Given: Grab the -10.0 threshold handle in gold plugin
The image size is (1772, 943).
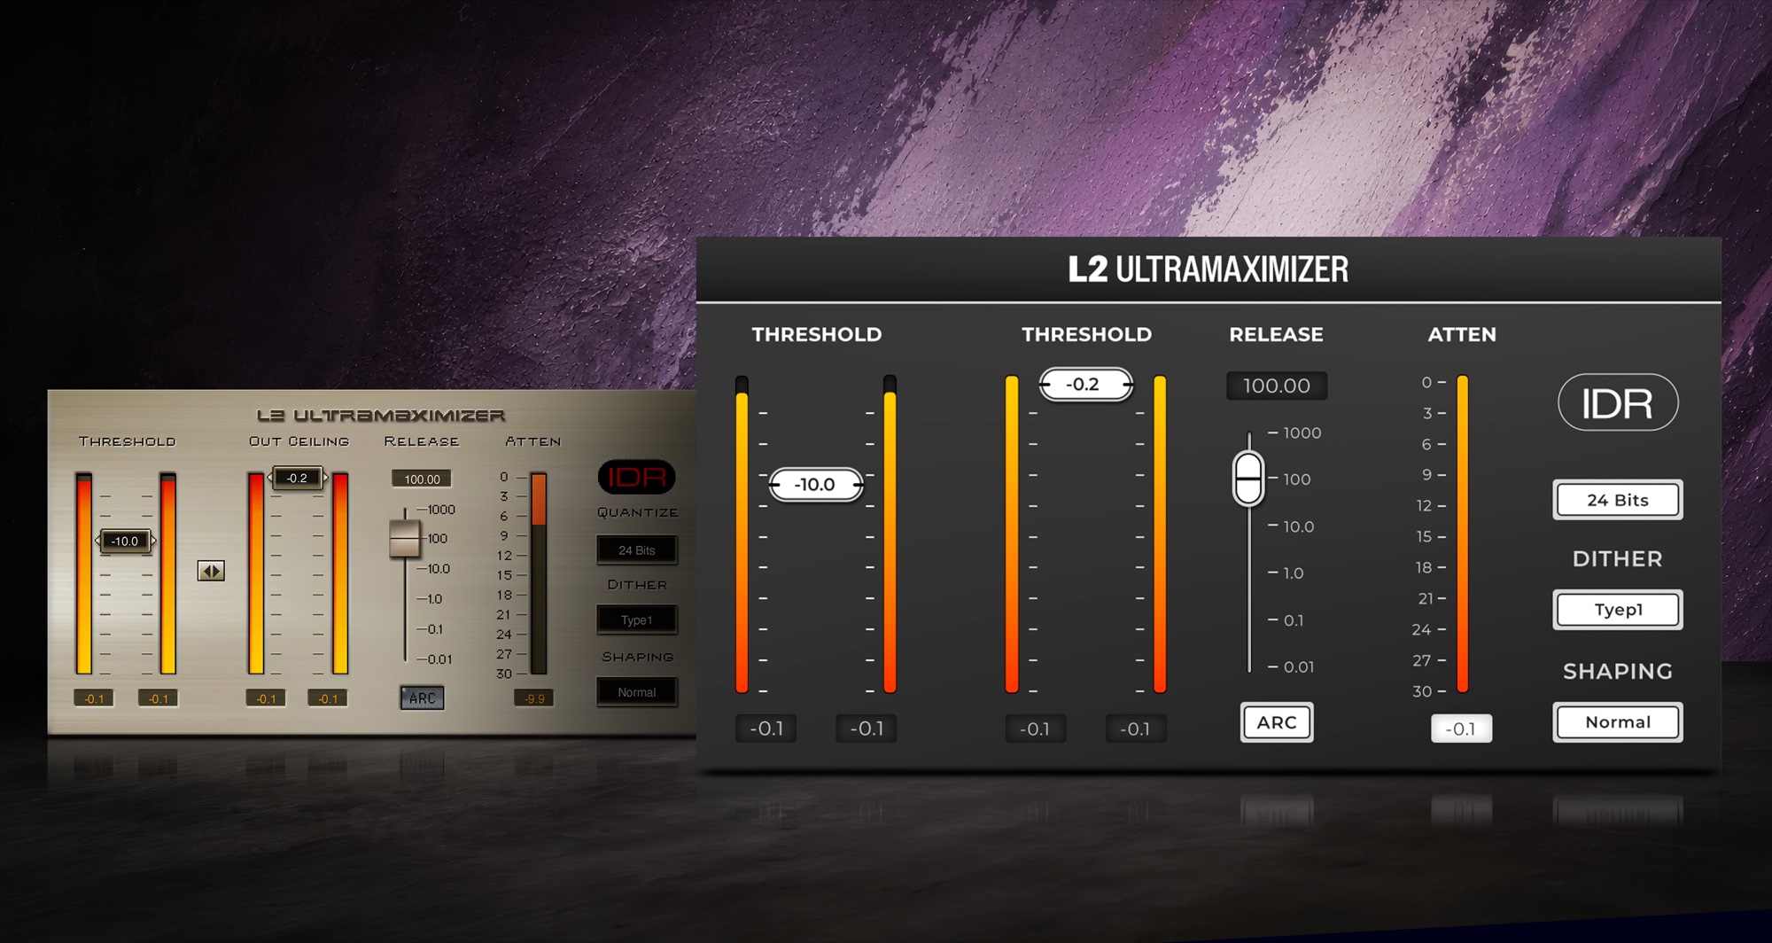Looking at the screenshot, I should coord(125,541).
